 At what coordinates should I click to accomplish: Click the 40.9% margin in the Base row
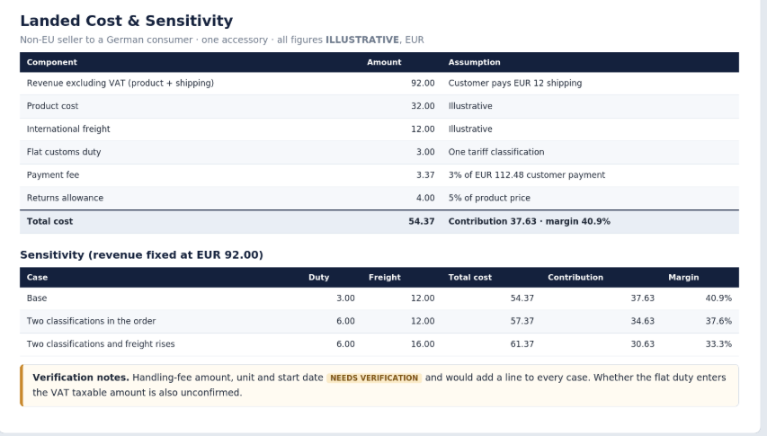click(x=718, y=298)
